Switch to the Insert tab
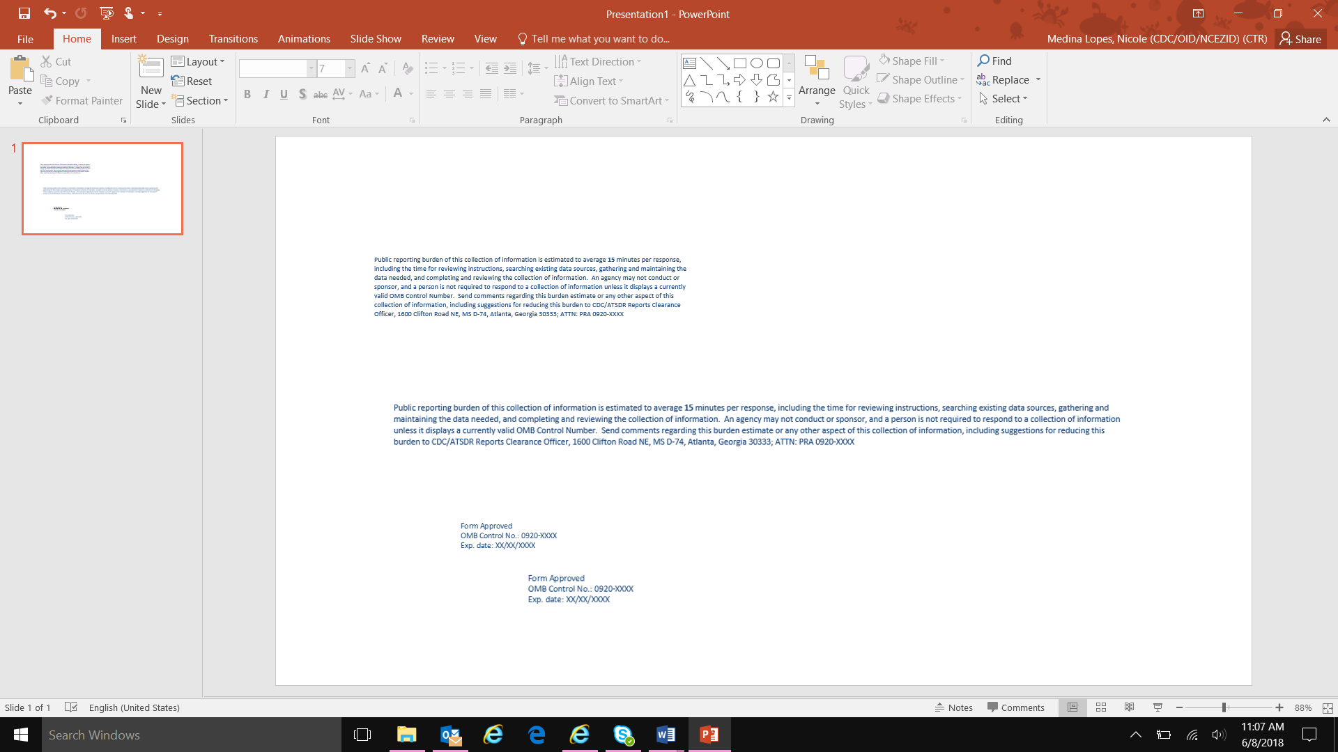 [x=123, y=39]
